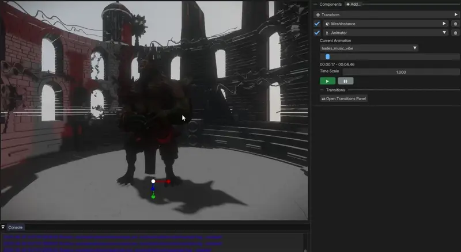Pause the current animation
The height and width of the screenshot is (252, 461).
(345, 81)
